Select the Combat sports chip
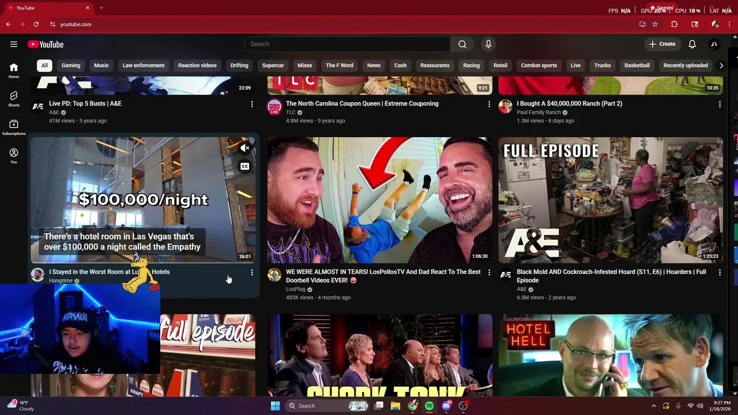This screenshot has height=415, width=738. coord(539,65)
